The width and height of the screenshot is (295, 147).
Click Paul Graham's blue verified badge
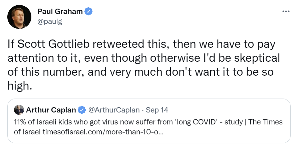(x=88, y=11)
